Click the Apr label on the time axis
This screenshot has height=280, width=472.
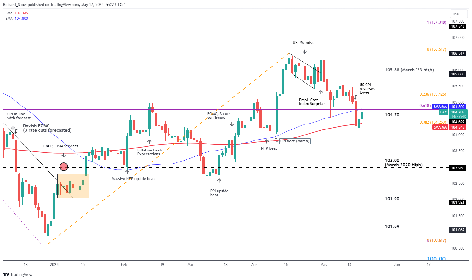pos(254,265)
